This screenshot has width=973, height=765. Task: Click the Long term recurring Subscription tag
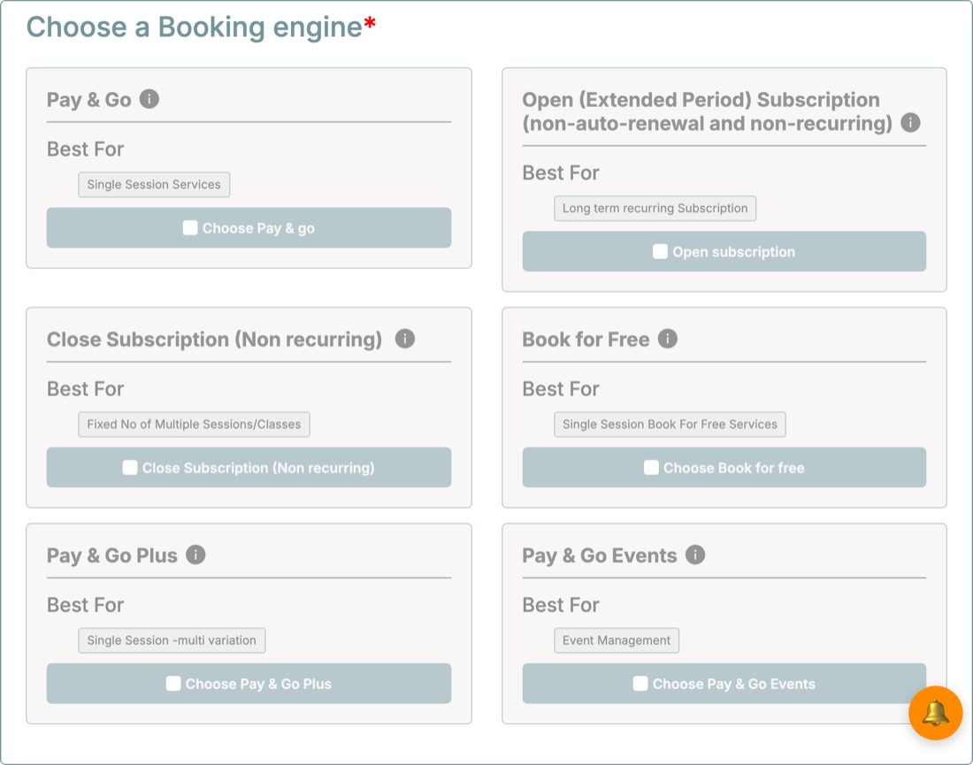655,208
